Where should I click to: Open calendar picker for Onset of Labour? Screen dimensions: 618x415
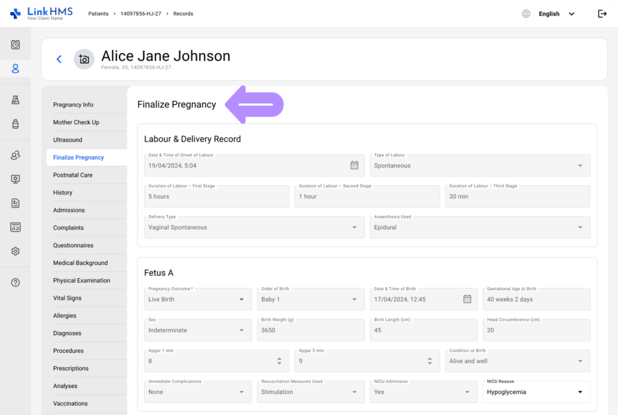pyautogui.click(x=354, y=165)
